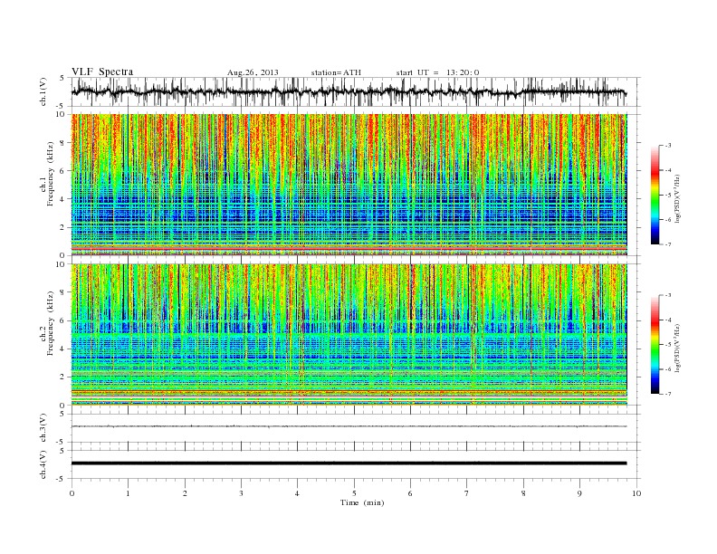Click the '4' kHz tick on ch.1 spectrogram
The height and width of the screenshot is (554, 717).
[62, 199]
